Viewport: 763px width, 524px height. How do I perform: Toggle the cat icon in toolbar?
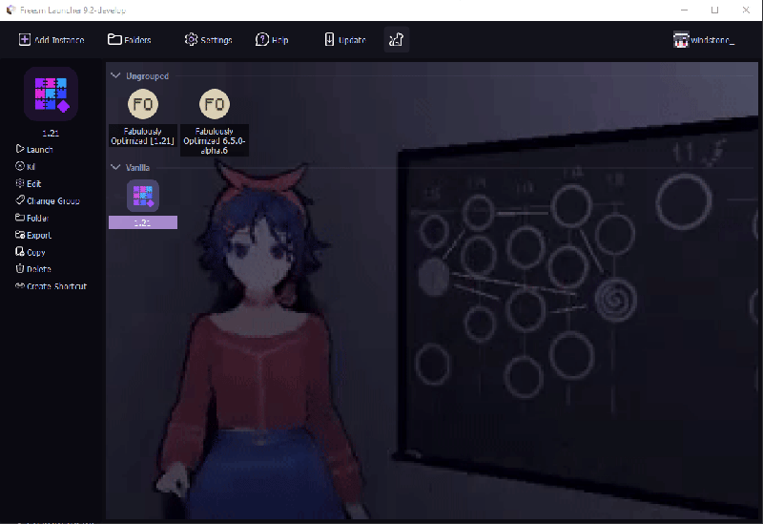point(396,39)
